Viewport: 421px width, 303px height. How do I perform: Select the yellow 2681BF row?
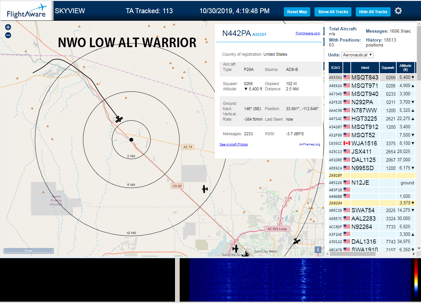click(x=372, y=175)
